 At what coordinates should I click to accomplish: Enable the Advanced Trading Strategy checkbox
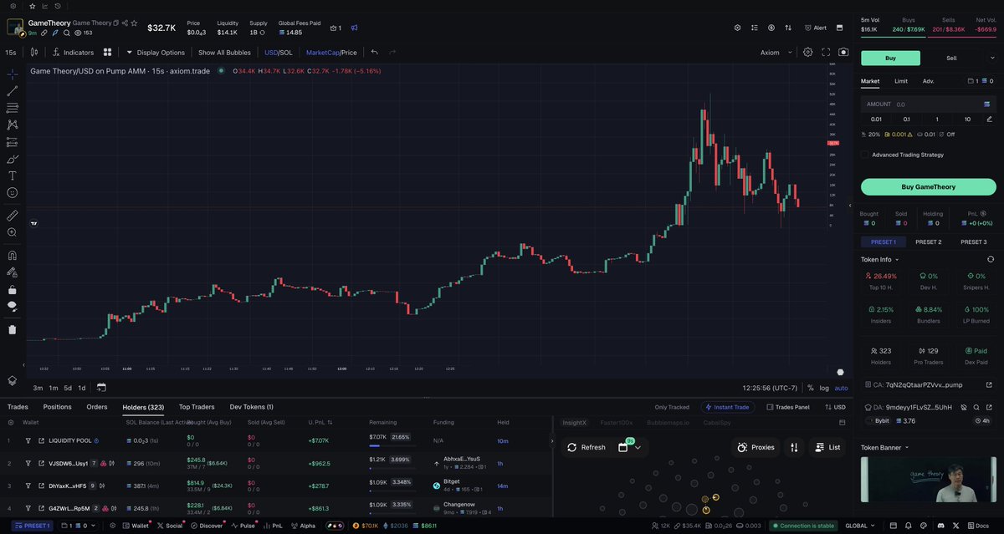click(x=865, y=155)
